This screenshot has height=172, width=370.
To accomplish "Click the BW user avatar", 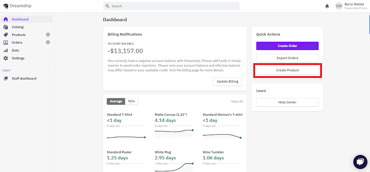I will click(x=339, y=6).
